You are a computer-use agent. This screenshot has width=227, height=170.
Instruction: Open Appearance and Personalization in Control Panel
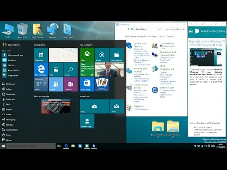pos(167,53)
